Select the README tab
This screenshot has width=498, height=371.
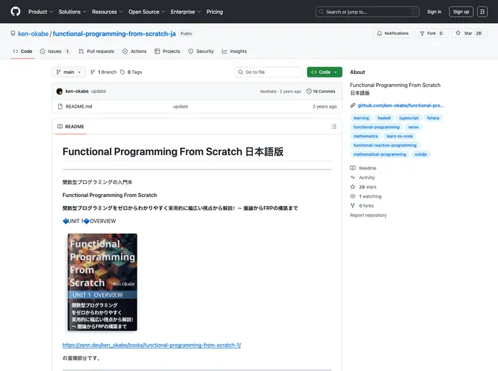[71, 127]
